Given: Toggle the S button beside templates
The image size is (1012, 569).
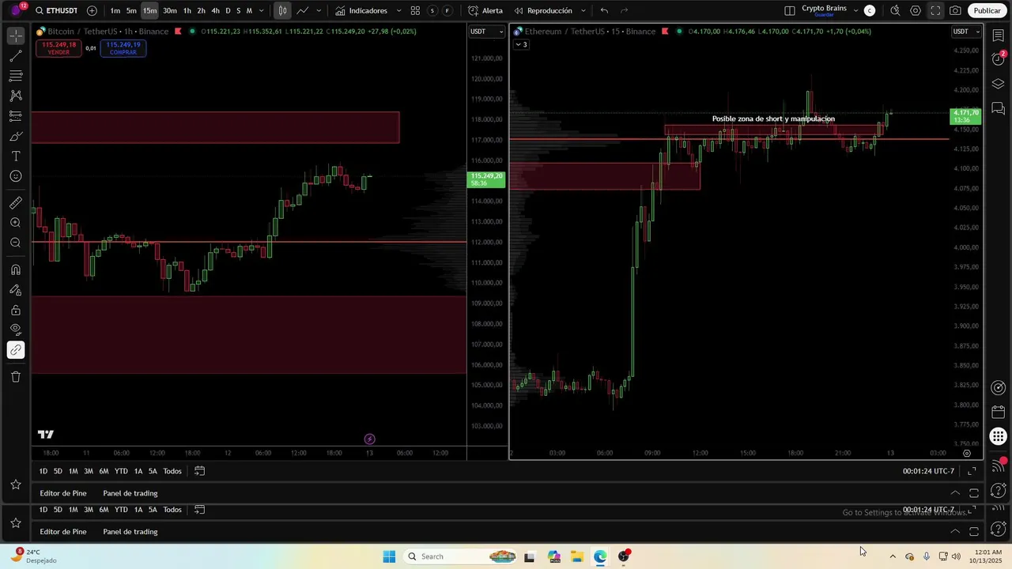Looking at the screenshot, I should click(432, 11).
